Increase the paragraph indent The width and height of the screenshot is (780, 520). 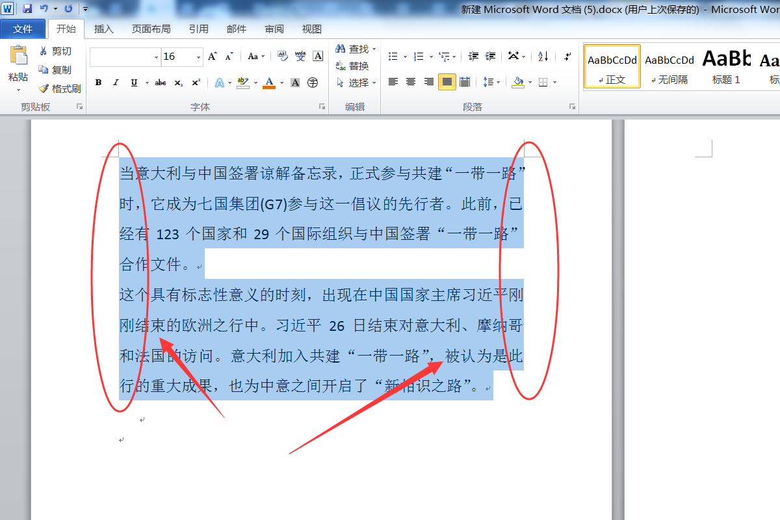pyautogui.click(x=490, y=57)
